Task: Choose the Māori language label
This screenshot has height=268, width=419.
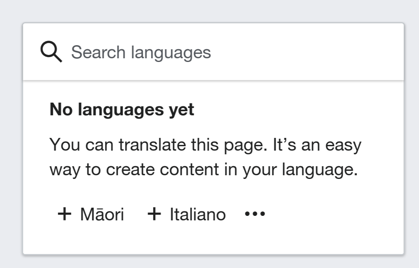Action: tap(102, 214)
